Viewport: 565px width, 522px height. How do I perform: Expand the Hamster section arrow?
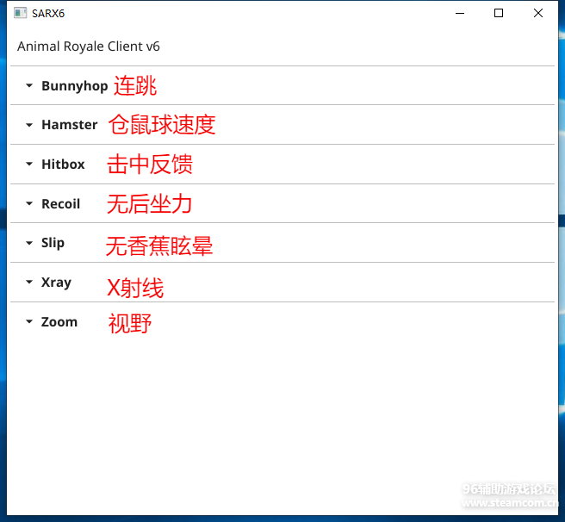pos(29,126)
